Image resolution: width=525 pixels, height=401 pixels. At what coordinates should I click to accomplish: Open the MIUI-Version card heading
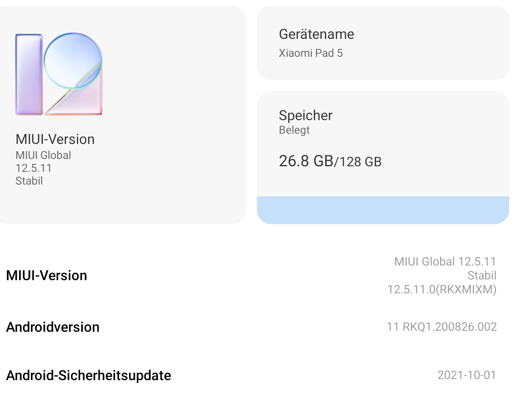[x=55, y=139]
